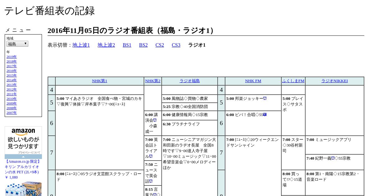
Task: Open the 2008年 archive link
Action: 12,108
